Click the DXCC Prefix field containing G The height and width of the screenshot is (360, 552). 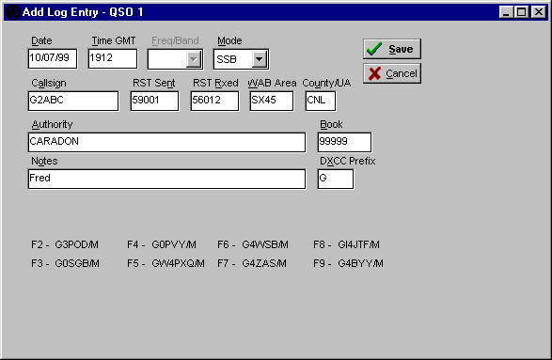[x=336, y=180]
